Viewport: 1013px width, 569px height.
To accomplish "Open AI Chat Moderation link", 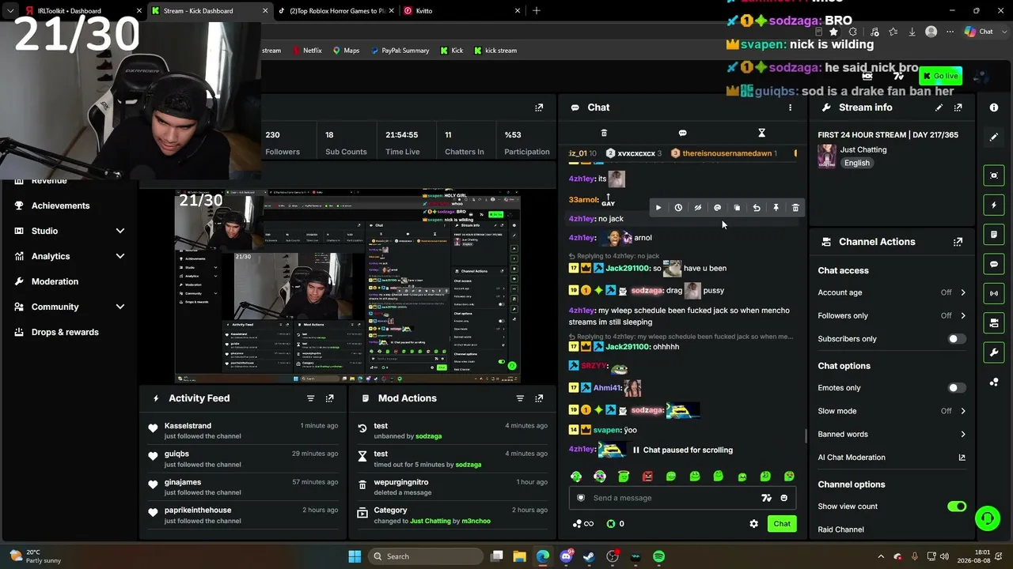I will point(892,458).
